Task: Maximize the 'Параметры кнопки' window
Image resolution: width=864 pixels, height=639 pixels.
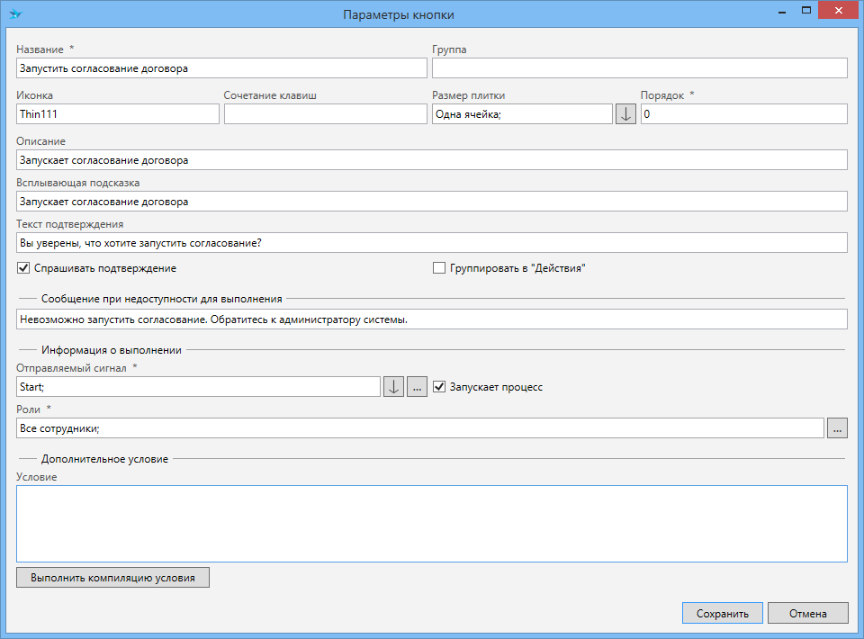Action: (x=806, y=12)
